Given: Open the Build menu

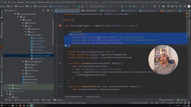Looking at the screenshot, I should point(47,2).
